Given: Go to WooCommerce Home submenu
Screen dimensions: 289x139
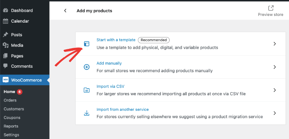Looking at the screenshot, I should (x=9, y=92).
